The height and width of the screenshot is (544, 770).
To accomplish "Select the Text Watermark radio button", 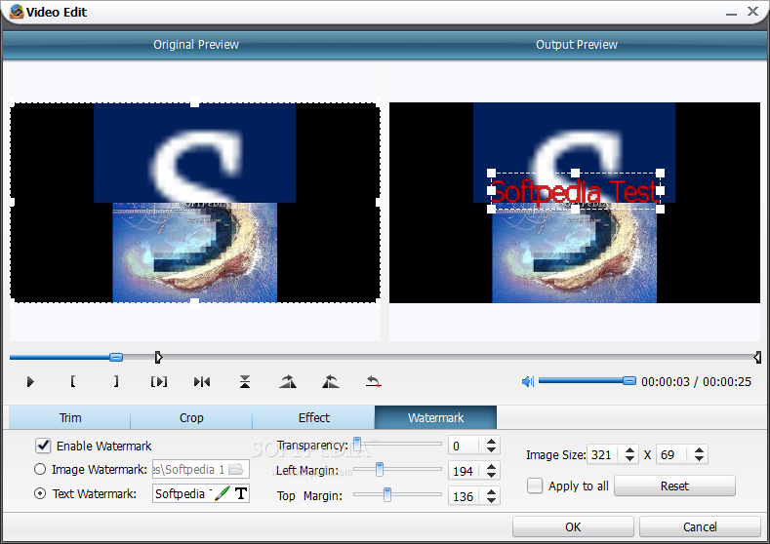I will [40, 493].
